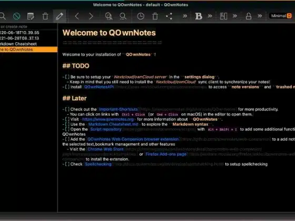295x221 pixels.
Task: Go forward in note history
Action: pos(91,16)
